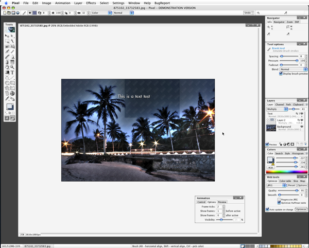Click the tool panel foreground color swatch
Screen dimensions: 309x248
tap(9, 107)
